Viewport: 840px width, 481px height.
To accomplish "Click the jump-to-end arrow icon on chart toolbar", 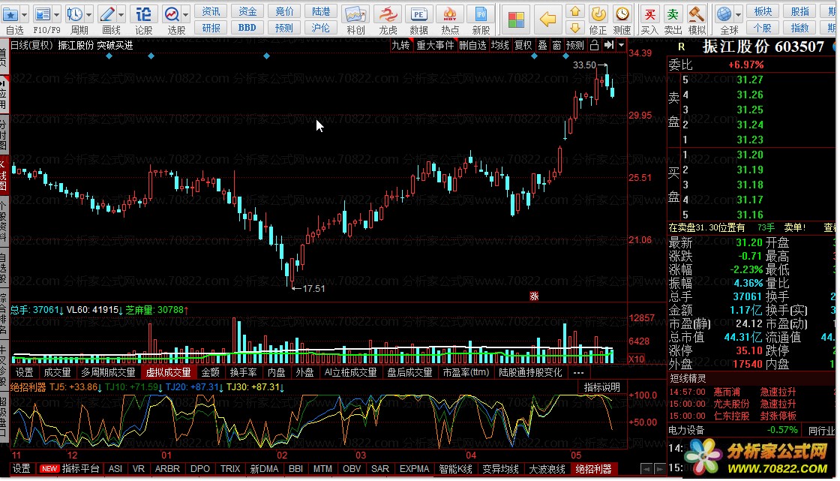I will point(608,46).
